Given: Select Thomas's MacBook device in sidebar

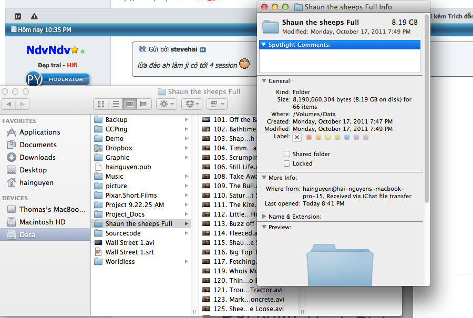Looking at the screenshot, I should [x=45, y=209].
